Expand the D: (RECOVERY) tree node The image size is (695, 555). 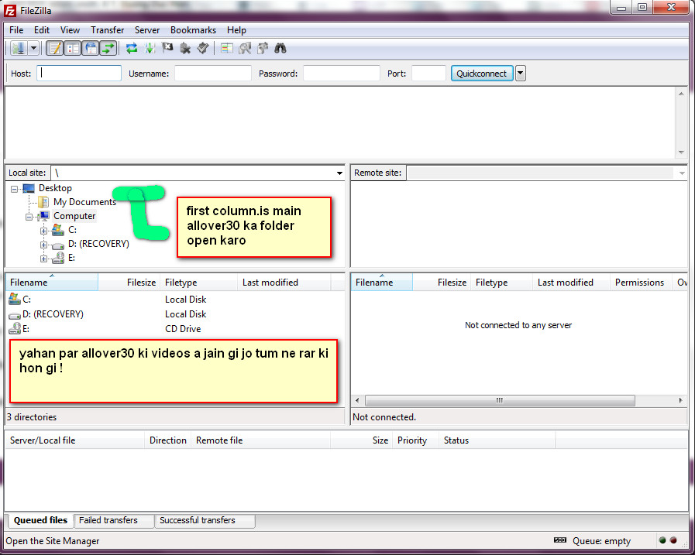click(x=43, y=245)
